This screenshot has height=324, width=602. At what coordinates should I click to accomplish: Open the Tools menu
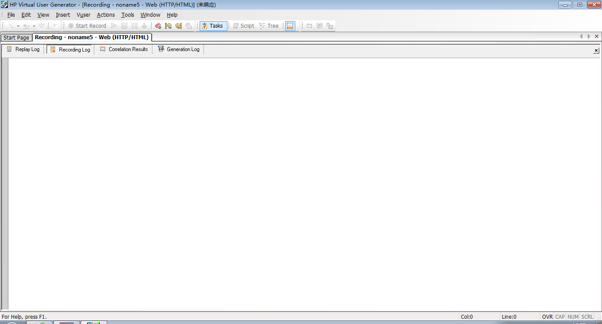(128, 15)
